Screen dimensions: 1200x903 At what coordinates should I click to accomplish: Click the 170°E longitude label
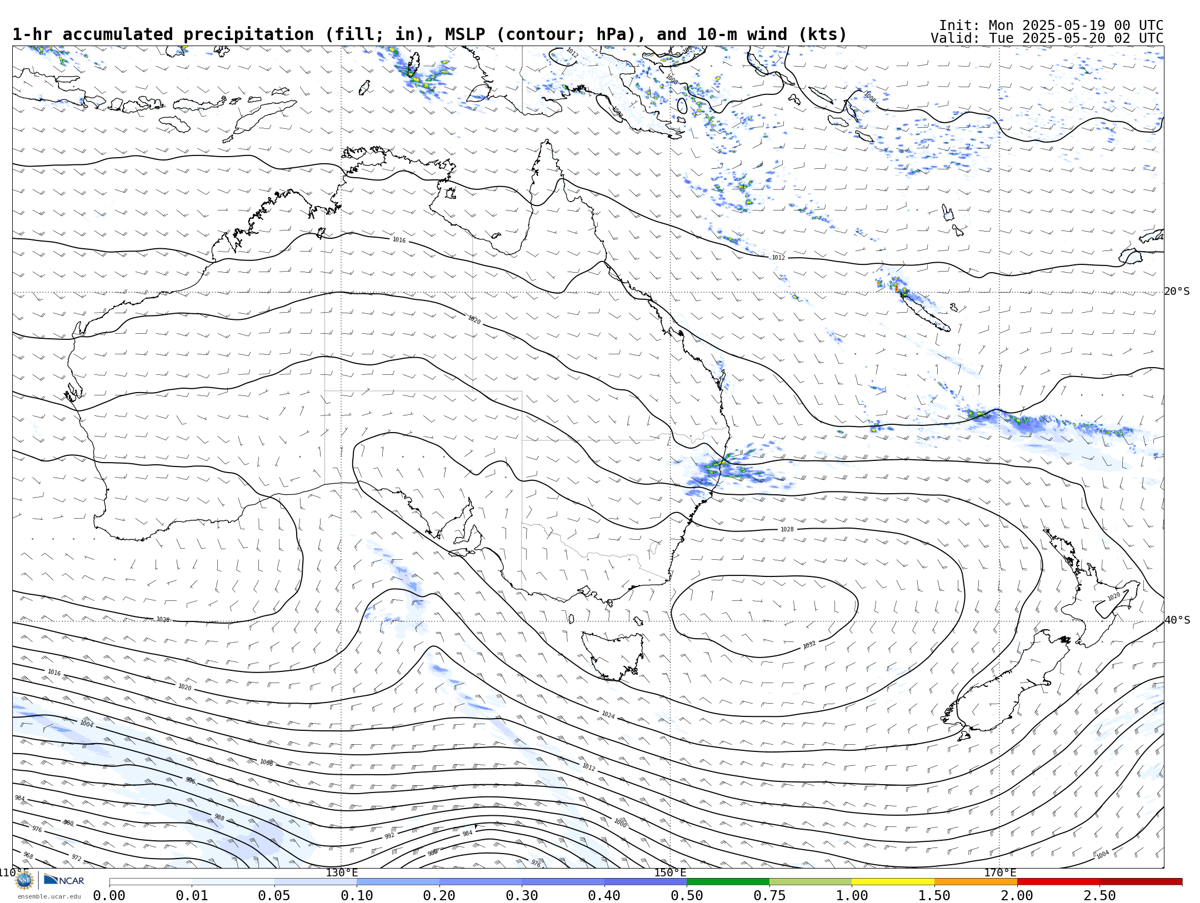[x=1000, y=873]
